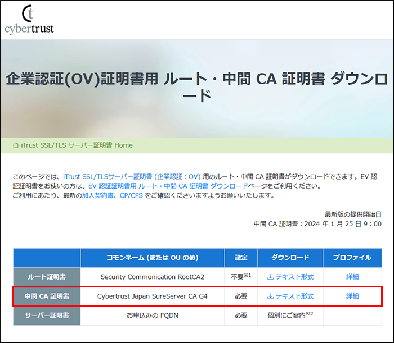Open EV 認証証明書用 ルート・中間 CA 証明書 ダウンロード link
394x343 pixels.
[x=168, y=186]
